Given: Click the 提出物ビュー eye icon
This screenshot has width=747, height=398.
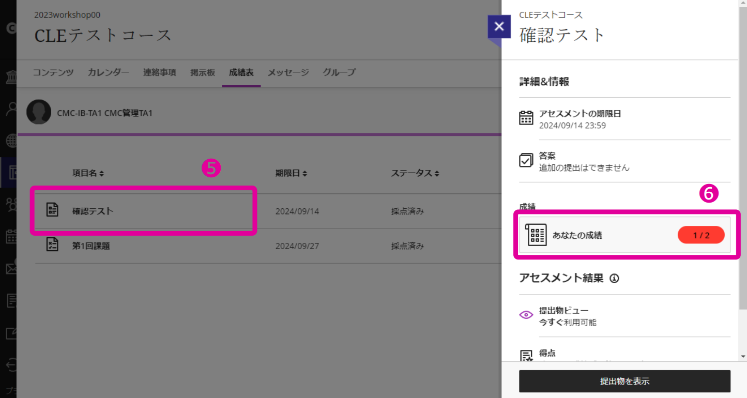Looking at the screenshot, I should point(526,315).
